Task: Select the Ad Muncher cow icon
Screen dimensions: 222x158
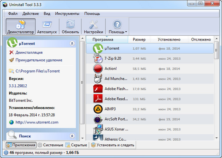Action: point(98,78)
